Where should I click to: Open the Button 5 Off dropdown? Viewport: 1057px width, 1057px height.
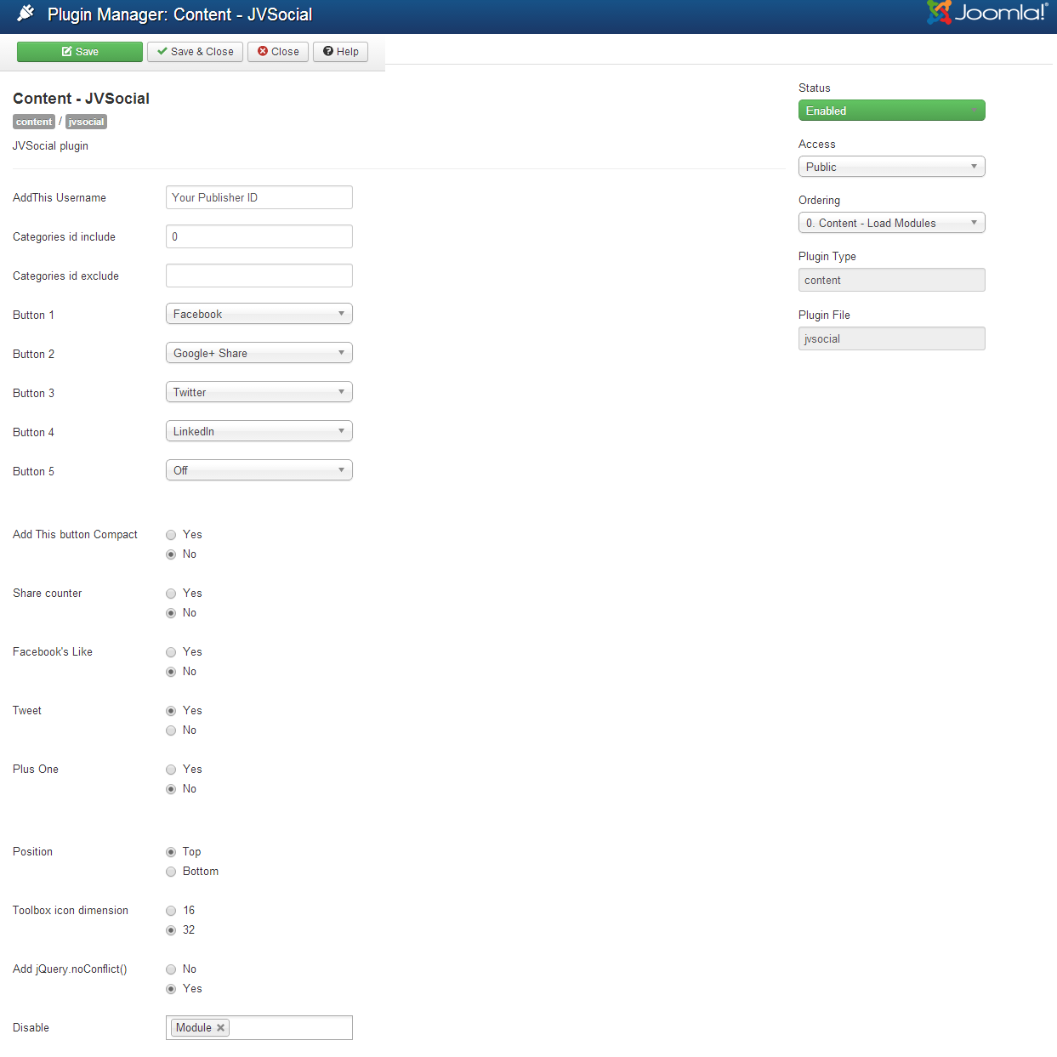click(x=259, y=470)
